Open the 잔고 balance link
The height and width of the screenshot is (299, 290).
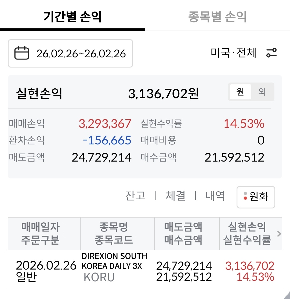tap(135, 196)
